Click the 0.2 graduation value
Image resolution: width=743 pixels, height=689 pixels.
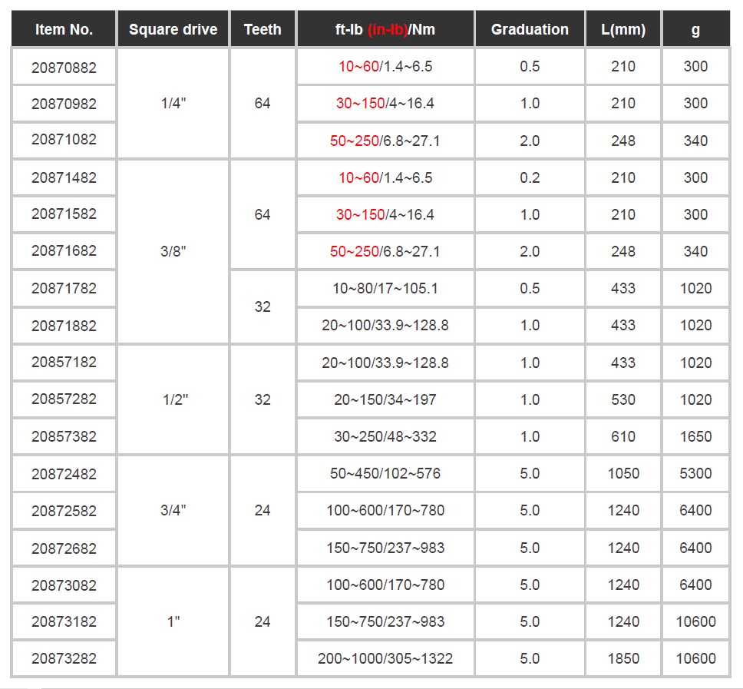[530, 177]
